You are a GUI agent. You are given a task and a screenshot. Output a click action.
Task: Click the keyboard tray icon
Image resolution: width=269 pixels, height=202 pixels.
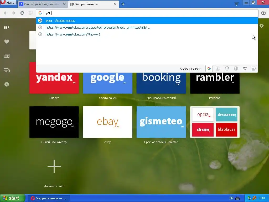pyautogui.click(x=237, y=198)
